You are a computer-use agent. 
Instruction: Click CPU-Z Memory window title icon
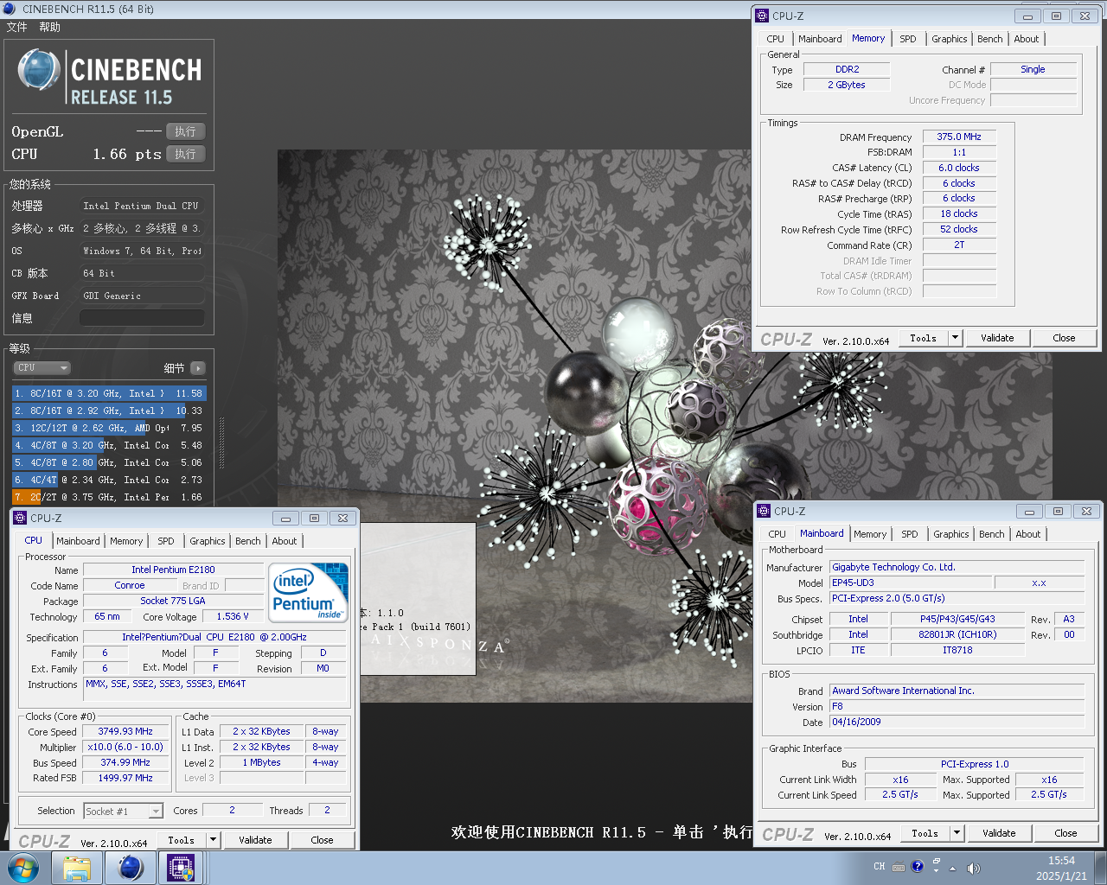coord(762,16)
